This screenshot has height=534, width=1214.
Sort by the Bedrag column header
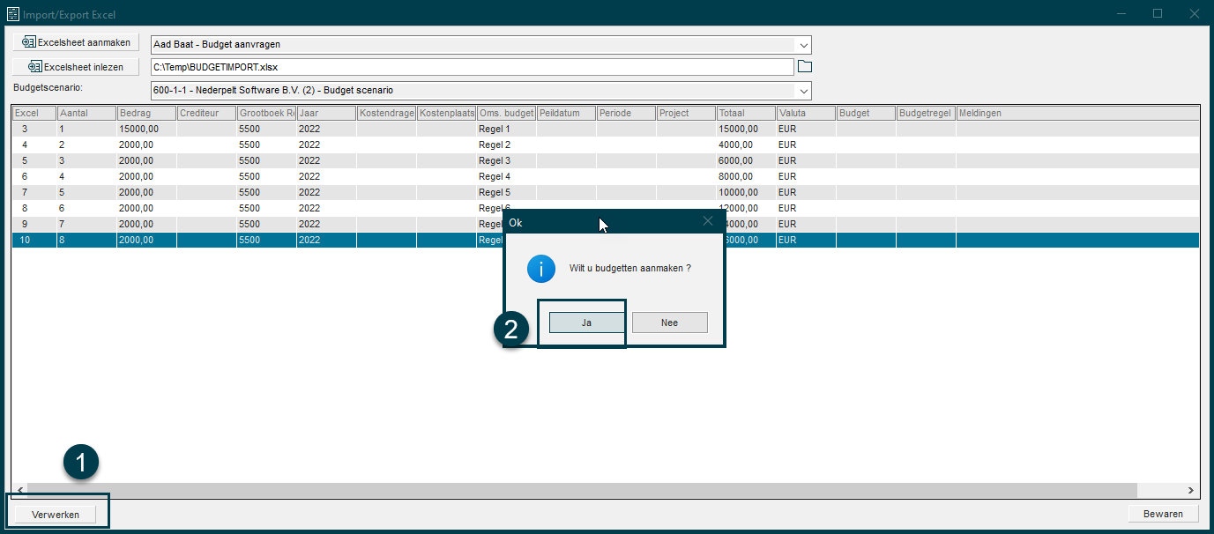pyautogui.click(x=146, y=113)
